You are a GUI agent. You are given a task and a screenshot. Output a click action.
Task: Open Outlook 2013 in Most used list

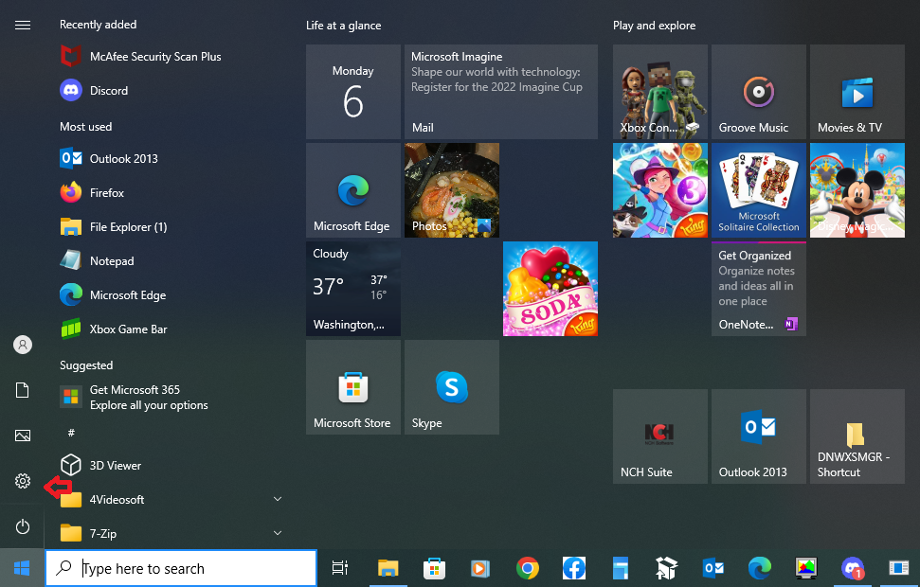pyautogui.click(x=109, y=158)
